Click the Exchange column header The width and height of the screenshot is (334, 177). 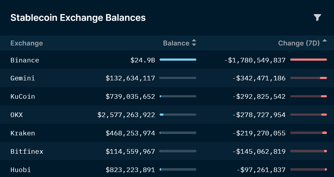click(26, 43)
